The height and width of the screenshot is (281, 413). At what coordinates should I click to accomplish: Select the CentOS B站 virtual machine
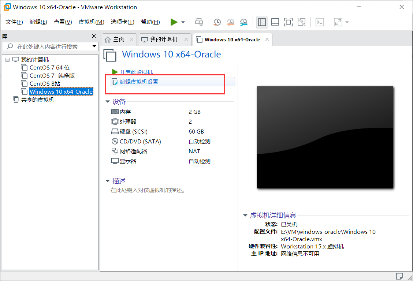(46, 83)
